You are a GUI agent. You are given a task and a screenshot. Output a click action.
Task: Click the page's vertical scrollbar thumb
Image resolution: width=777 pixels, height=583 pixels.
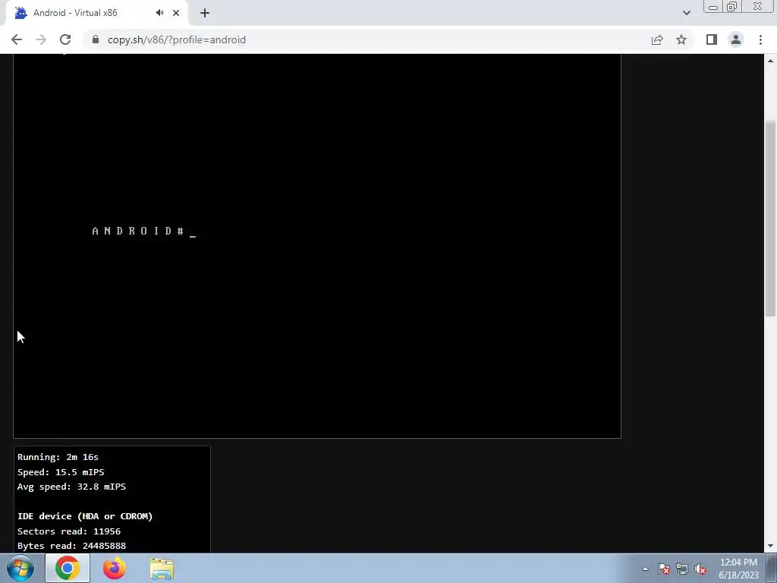(x=770, y=218)
